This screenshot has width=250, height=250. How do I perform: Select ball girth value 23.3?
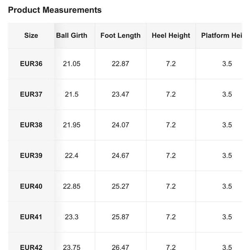pos(72,217)
